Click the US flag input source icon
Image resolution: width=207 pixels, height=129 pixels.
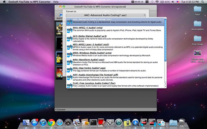(178, 2)
